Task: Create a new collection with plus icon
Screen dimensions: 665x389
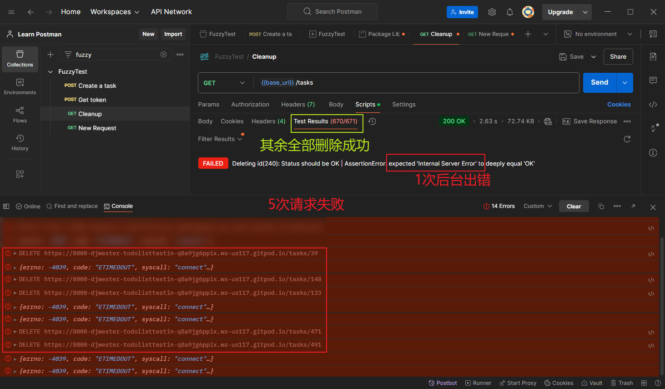Action: [50, 55]
